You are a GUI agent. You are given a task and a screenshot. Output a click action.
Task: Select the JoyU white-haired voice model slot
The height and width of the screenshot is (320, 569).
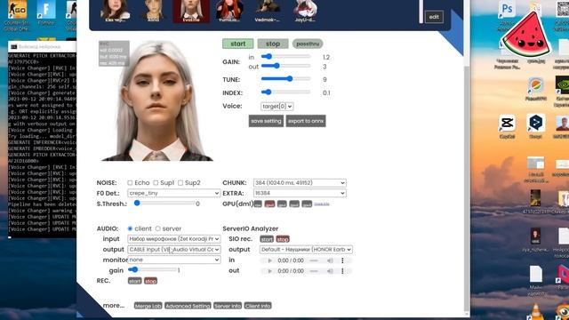[x=305, y=11]
